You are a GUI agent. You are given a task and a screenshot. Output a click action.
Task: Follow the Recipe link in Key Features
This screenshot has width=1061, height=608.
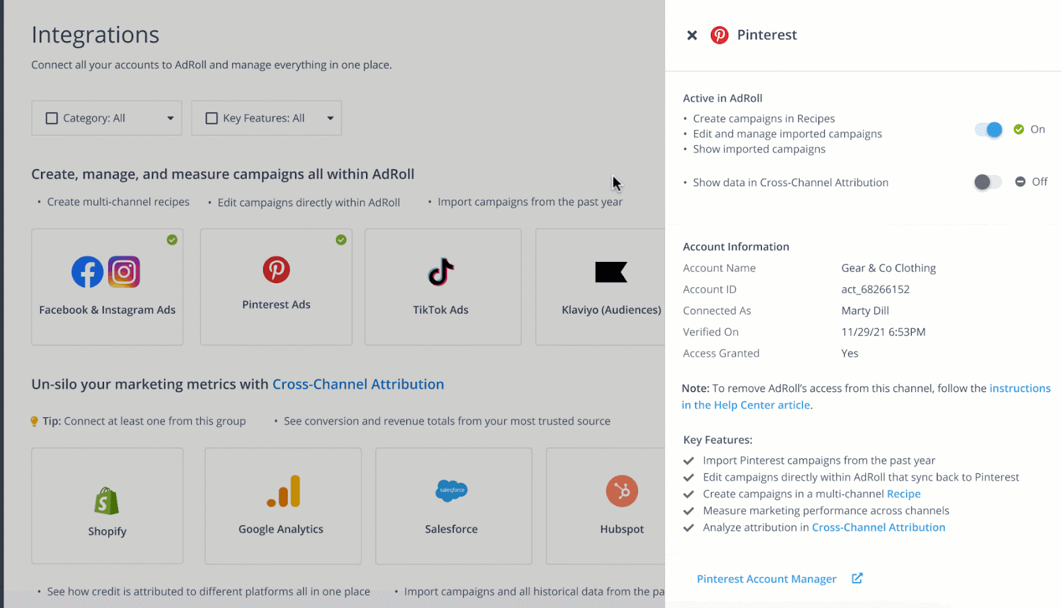tap(904, 494)
